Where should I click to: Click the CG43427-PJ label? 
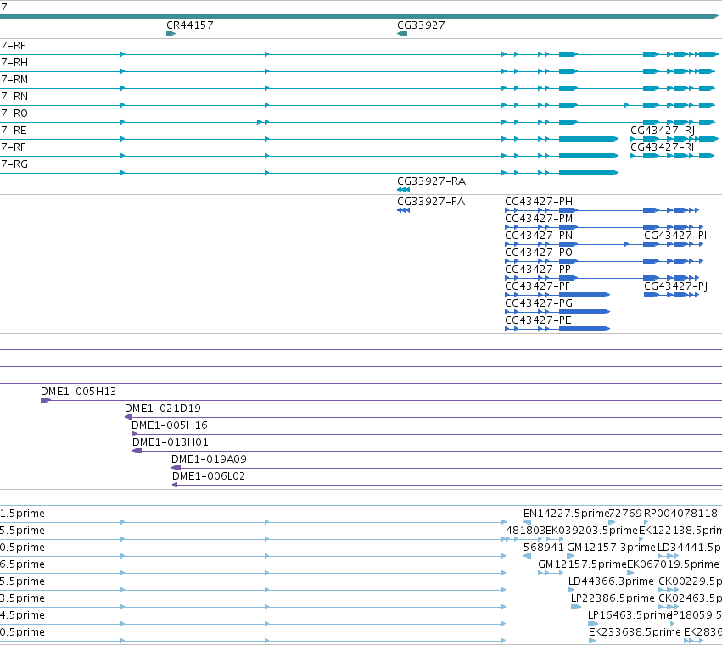(x=675, y=286)
